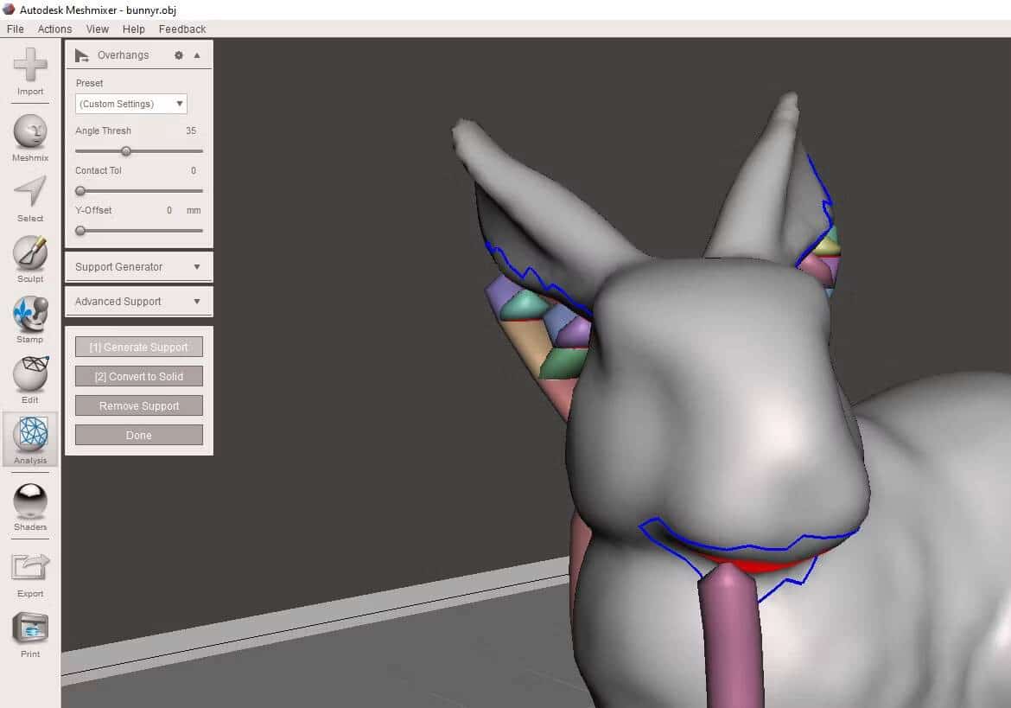Open the View menu

click(98, 29)
